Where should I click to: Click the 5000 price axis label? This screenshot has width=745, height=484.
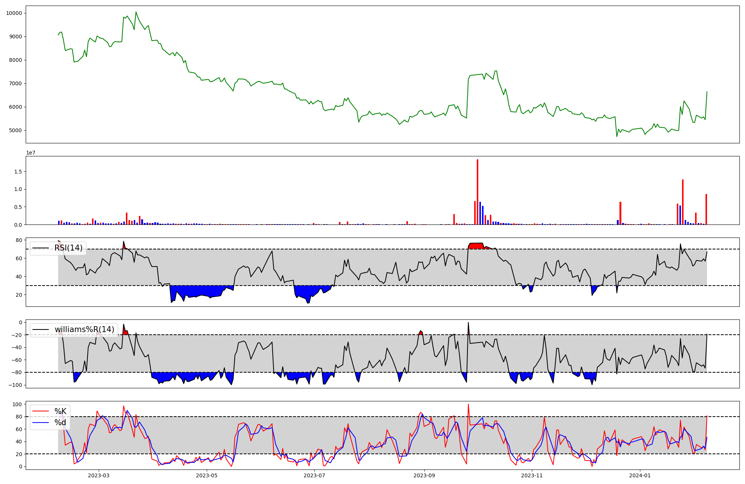pos(15,130)
